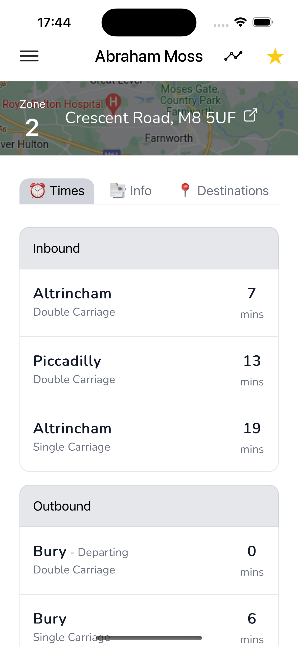Select Piccadilly tram due in 13 mins
The width and height of the screenshot is (298, 646).
pos(149,370)
